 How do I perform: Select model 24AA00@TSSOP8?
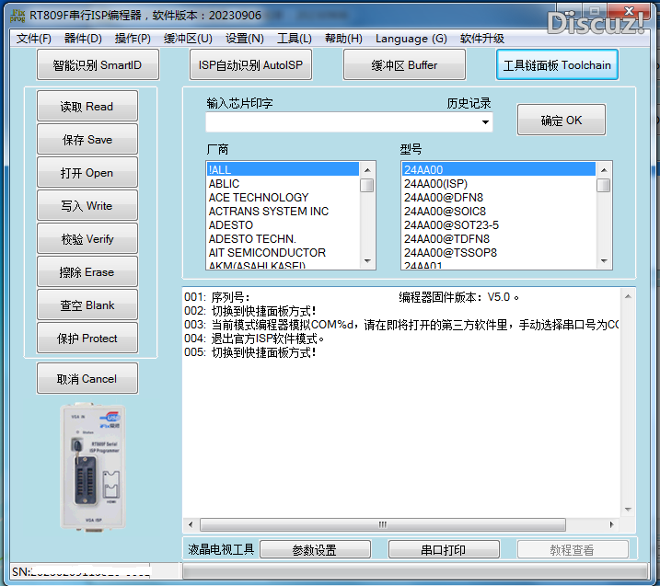pyautogui.click(x=498, y=252)
